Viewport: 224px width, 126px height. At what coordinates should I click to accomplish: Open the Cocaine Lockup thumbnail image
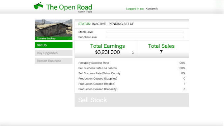[54, 30]
